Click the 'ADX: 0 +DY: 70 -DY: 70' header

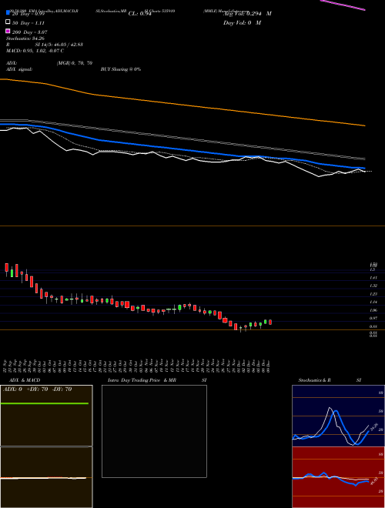pyautogui.click(x=37, y=389)
